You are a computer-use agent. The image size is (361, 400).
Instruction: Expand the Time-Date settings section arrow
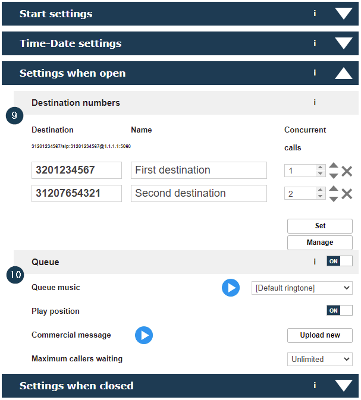click(x=343, y=43)
